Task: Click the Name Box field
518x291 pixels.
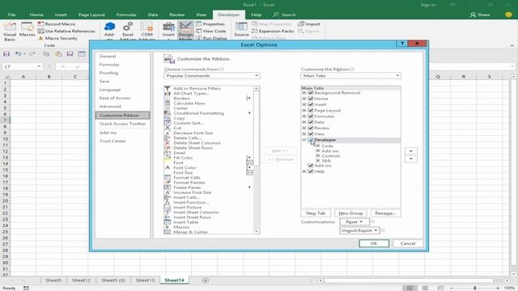Action: [19, 66]
